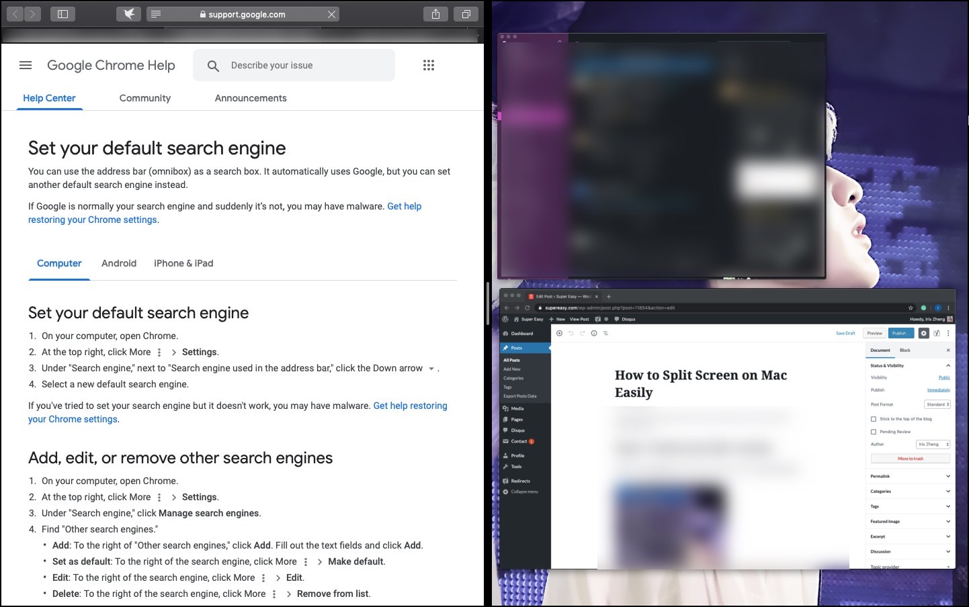This screenshot has height=607, width=969.
Task: Click the WordPress add block plus icon
Action: tap(559, 333)
